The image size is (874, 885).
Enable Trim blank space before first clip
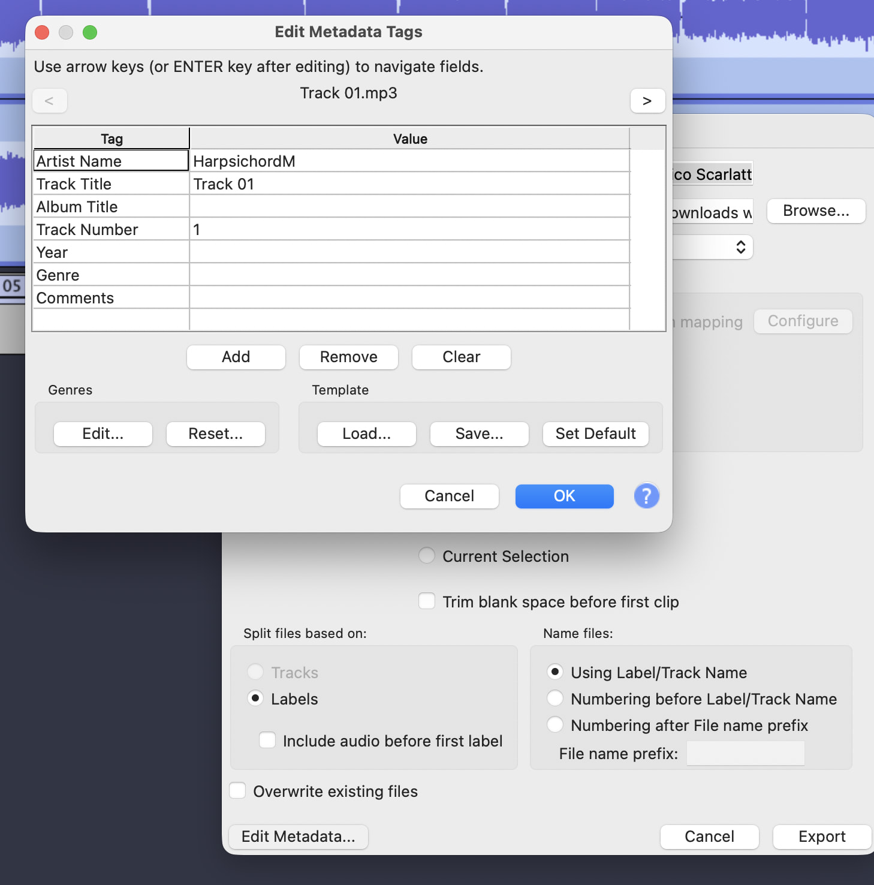pos(427,601)
